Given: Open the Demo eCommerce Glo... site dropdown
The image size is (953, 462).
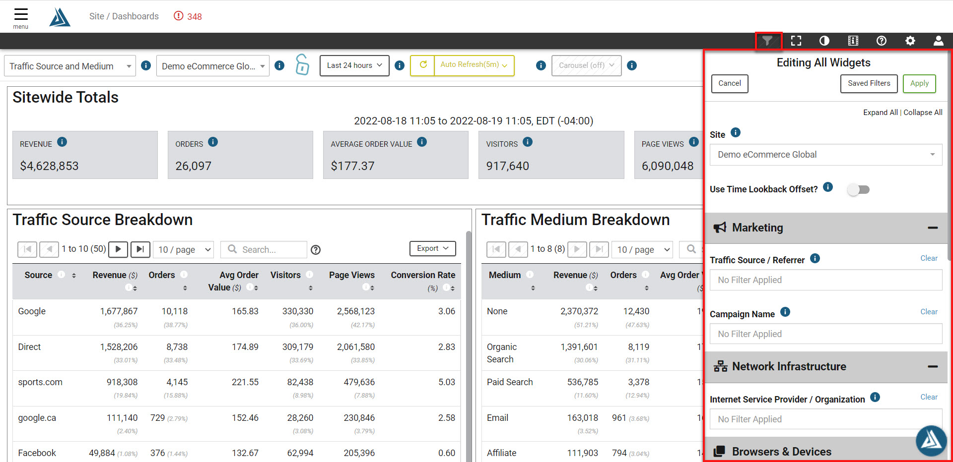Looking at the screenshot, I should pos(213,66).
